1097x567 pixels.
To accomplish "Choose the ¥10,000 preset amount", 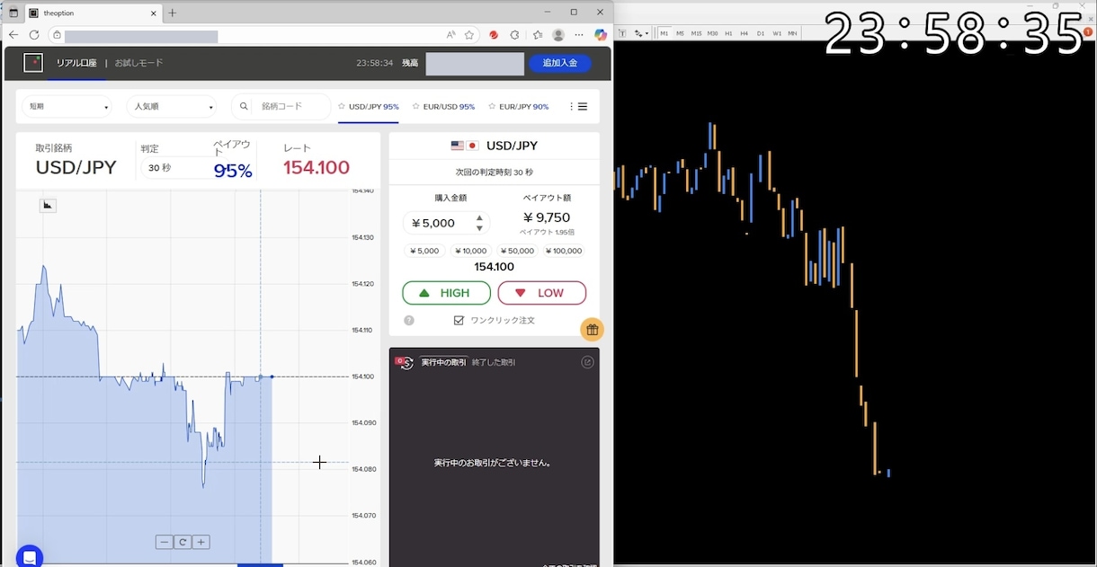I will coord(470,251).
